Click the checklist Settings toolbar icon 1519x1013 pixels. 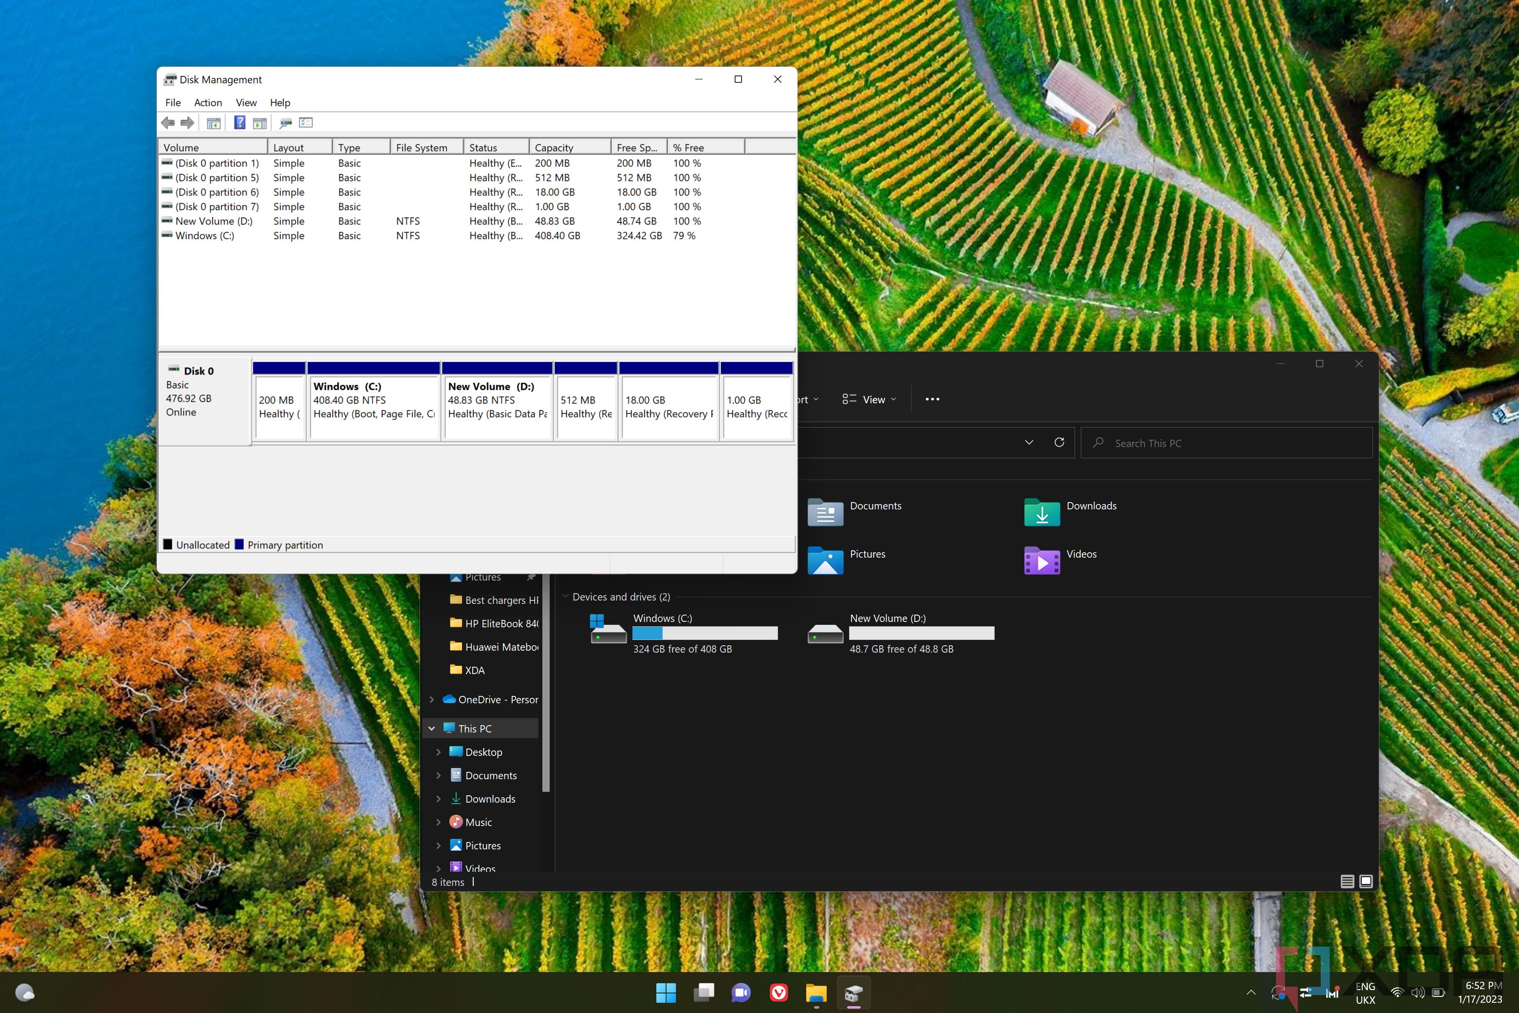306,123
